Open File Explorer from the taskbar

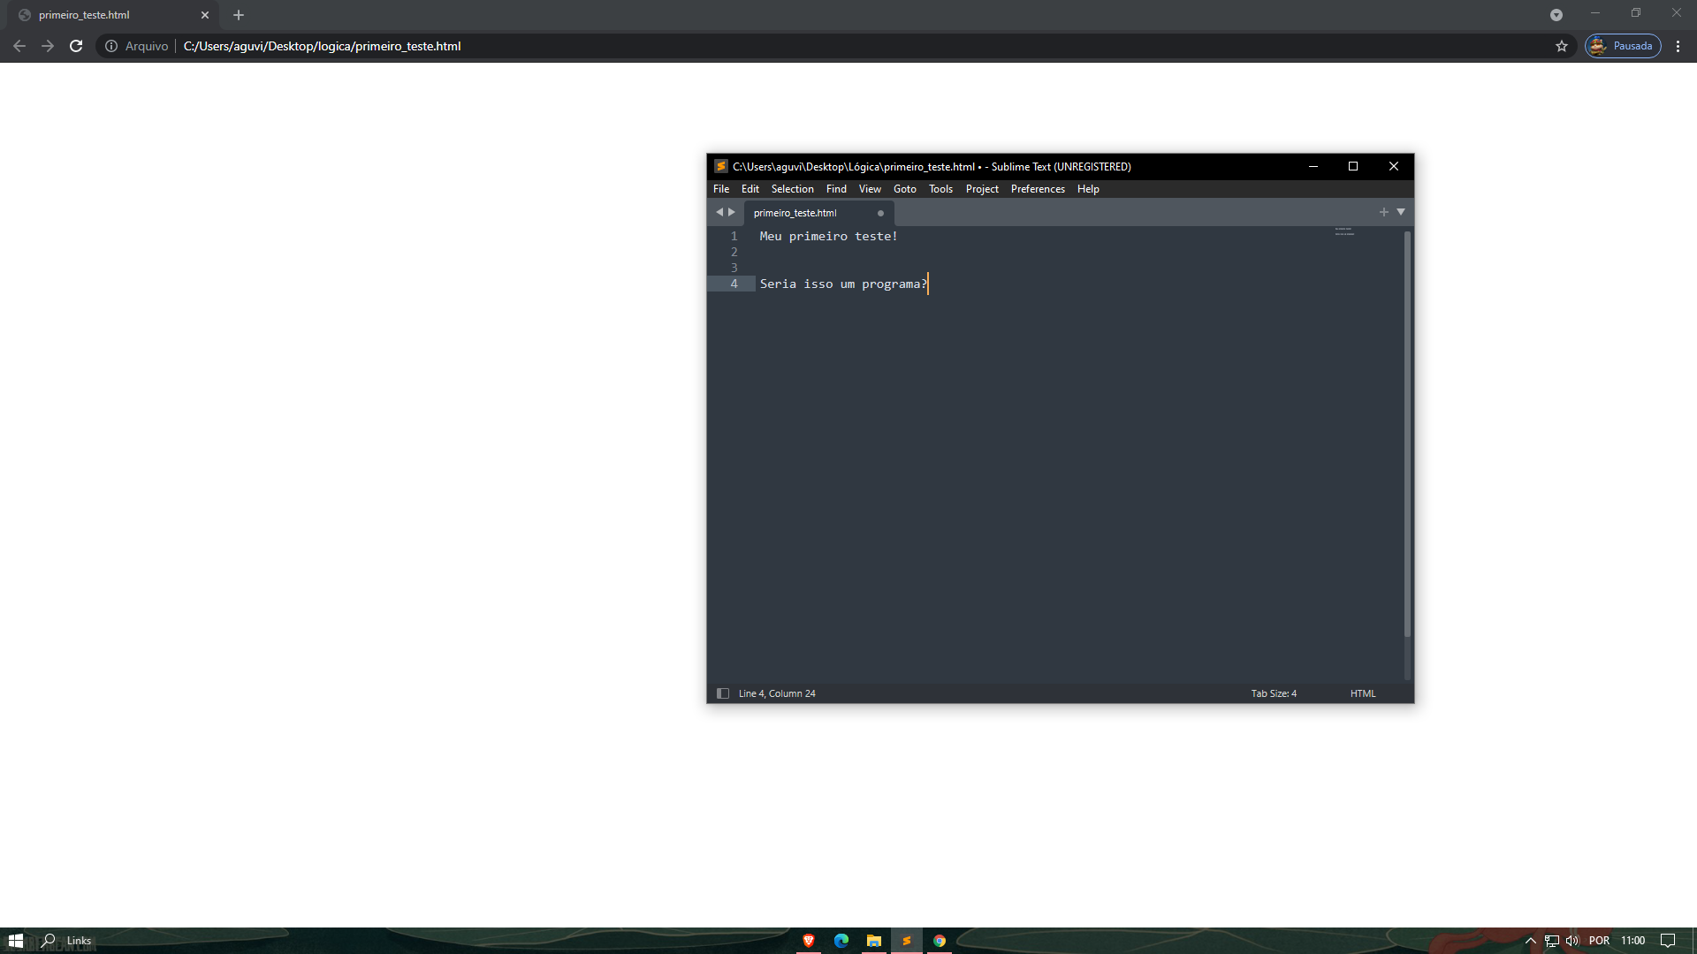(873, 941)
